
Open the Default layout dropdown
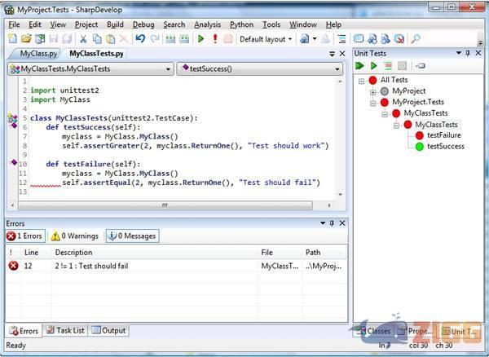click(x=266, y=38)
